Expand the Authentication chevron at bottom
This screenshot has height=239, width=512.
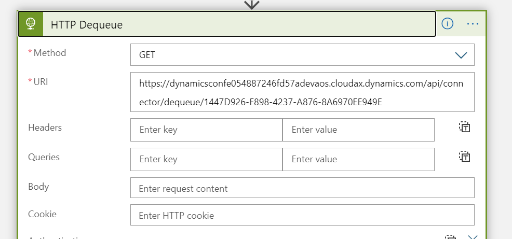473,237
